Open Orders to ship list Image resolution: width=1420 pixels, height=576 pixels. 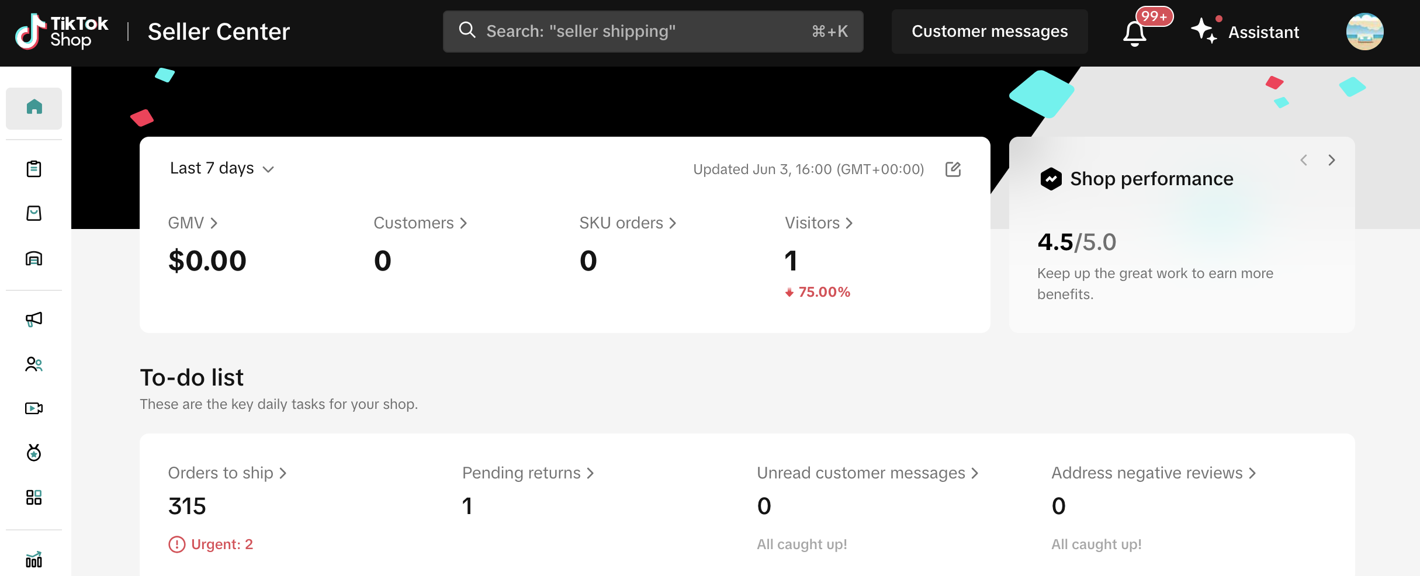[x=227, y=473]
